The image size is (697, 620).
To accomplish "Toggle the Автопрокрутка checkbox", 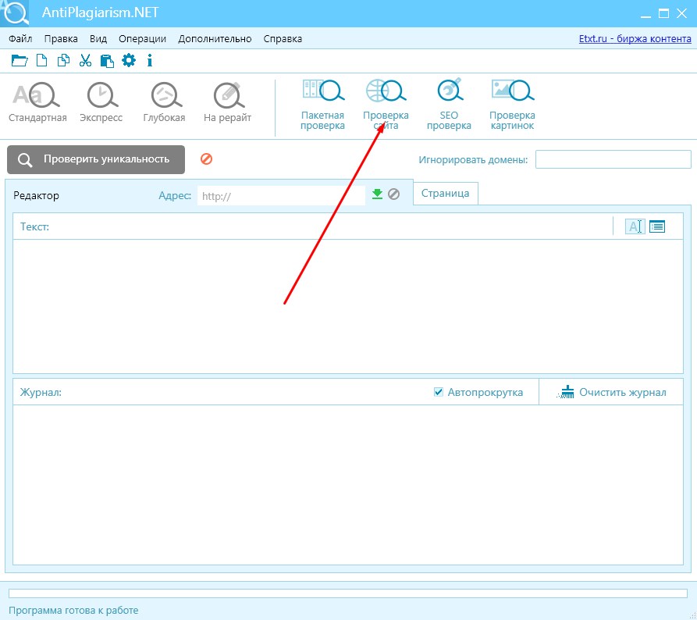I will click(439, 392).
